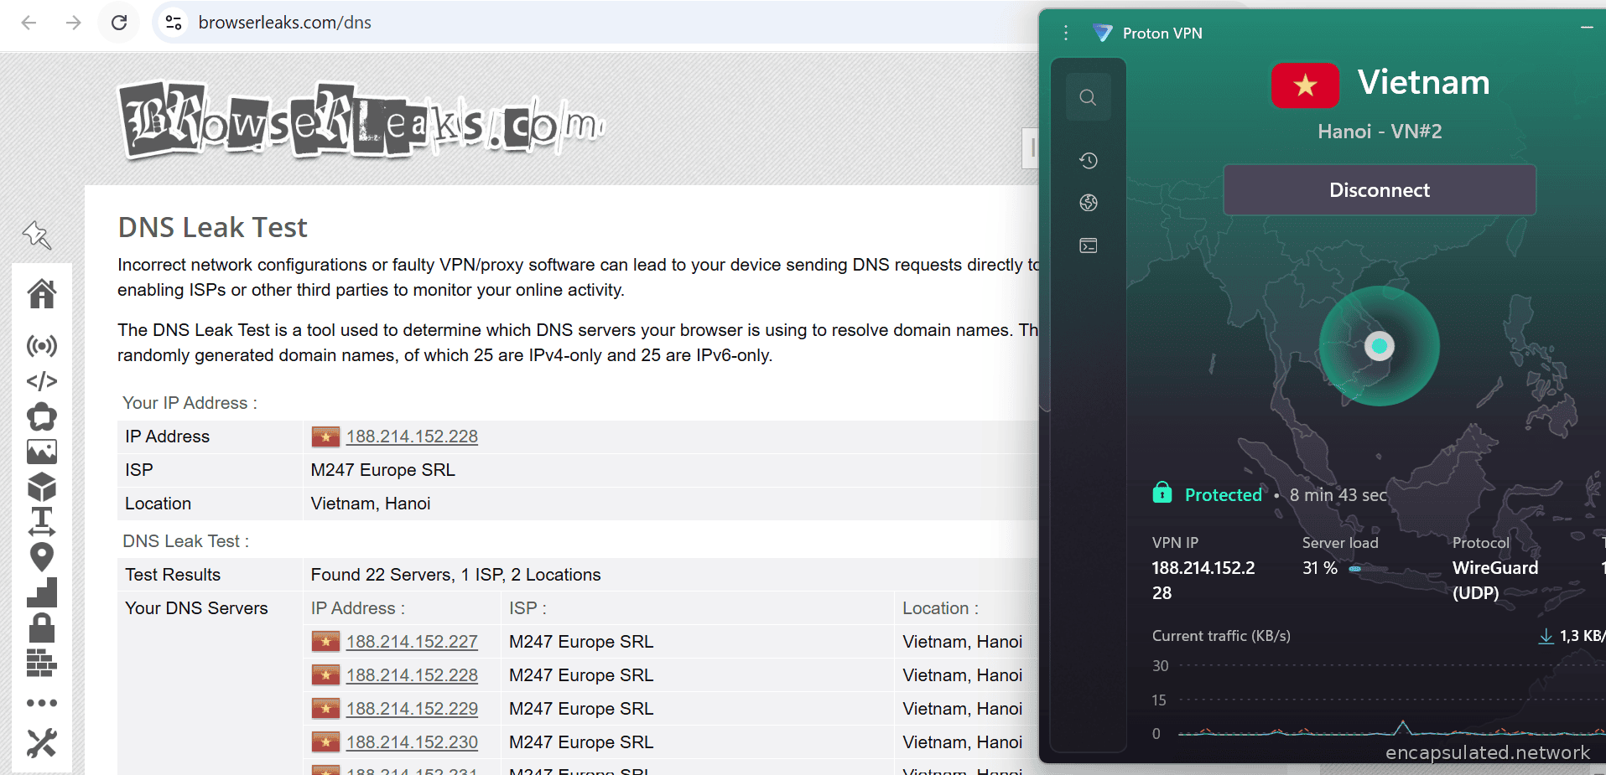Open site information icon in address bar
Image resolution: width=1606 pixels, height=775 pixels.
[x=174, y=23]
